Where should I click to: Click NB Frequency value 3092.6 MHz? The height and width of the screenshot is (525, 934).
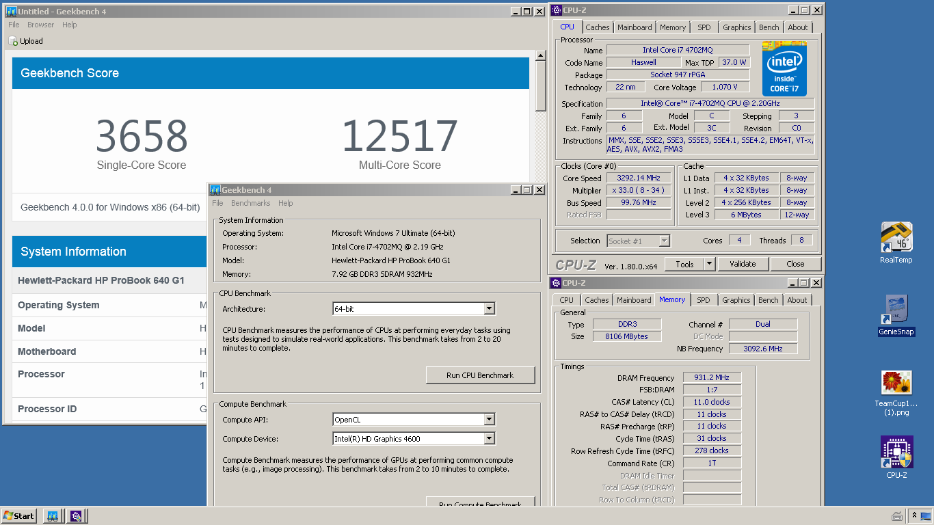coord(763,349)
